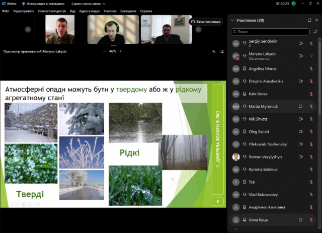Open the Справка menu
322x233 pixels.
(146, 11)
